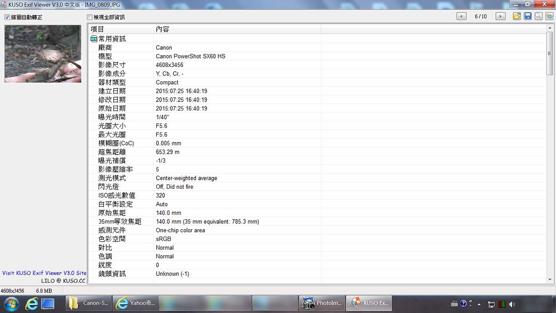Switch to Canon-S... folder taskbar window
Viewport: 556px width, 313px height.
tap(89, 303)
